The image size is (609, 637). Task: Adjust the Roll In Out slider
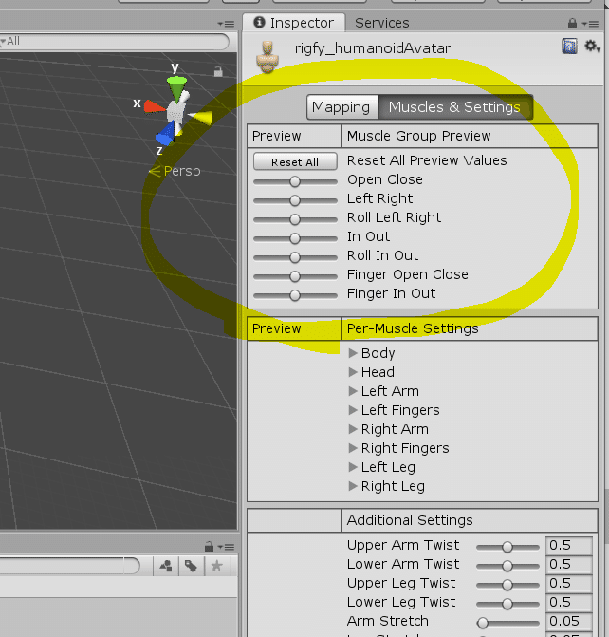tap(295, 257)
